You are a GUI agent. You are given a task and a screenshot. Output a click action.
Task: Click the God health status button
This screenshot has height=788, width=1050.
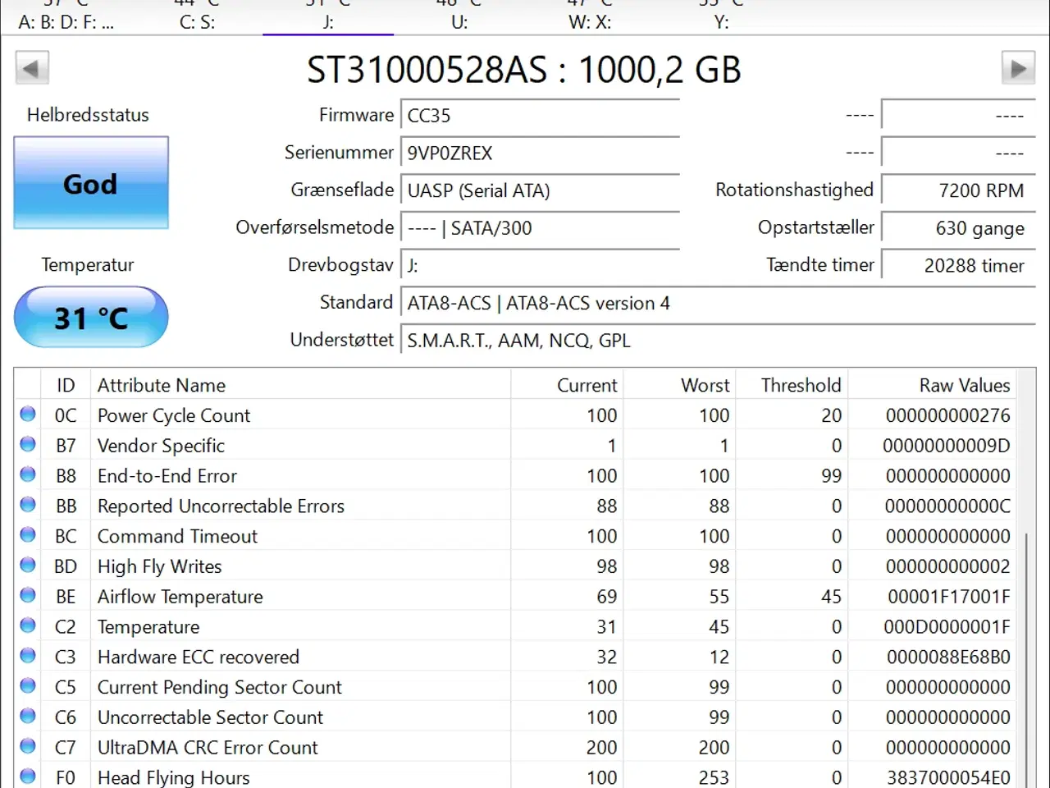91,183
